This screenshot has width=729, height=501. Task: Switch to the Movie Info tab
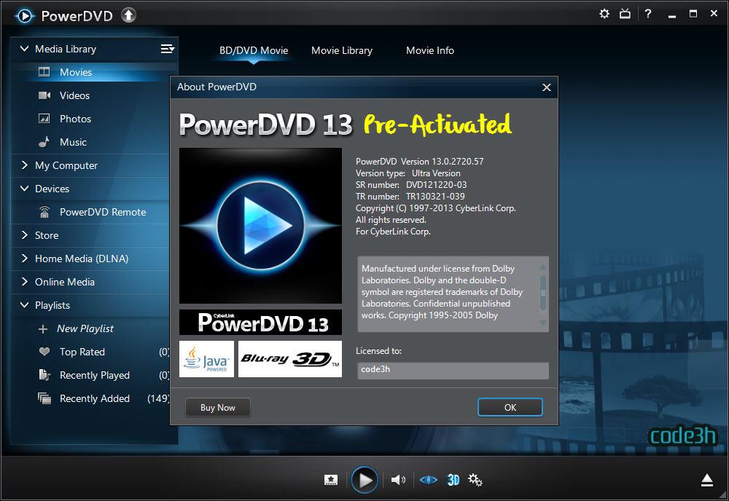[x=430, y=50]
